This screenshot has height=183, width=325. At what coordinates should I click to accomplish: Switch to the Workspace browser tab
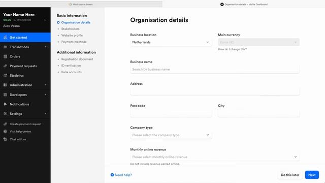click(x=81, y=4)
